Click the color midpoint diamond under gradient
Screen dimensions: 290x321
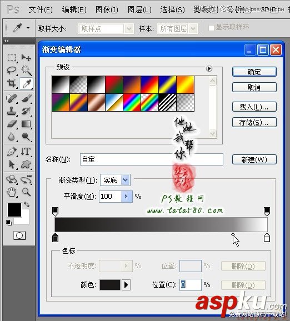coord(233,234)
